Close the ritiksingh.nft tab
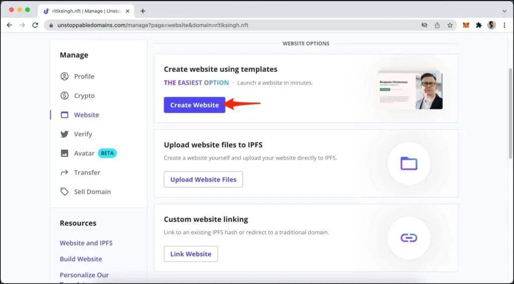Image resolution: width=514 pixels, height=284 pixels. click(127, 11)
